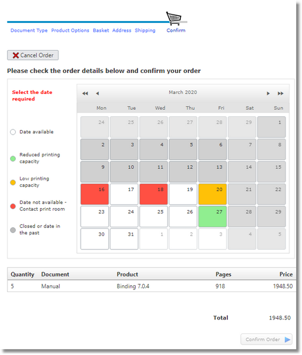Select March 31 on the calendar
Viewport: 302px width, 355px height.
(124, 239)
